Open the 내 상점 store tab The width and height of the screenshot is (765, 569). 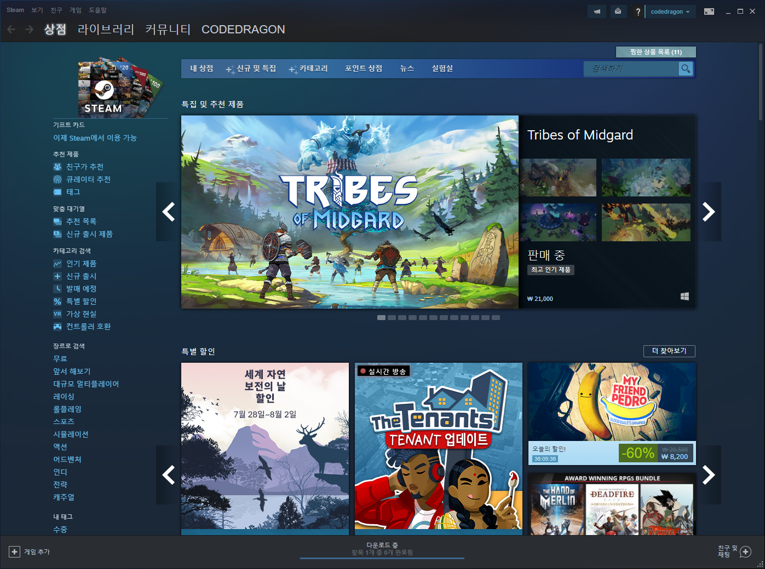[x=202, y=68]
